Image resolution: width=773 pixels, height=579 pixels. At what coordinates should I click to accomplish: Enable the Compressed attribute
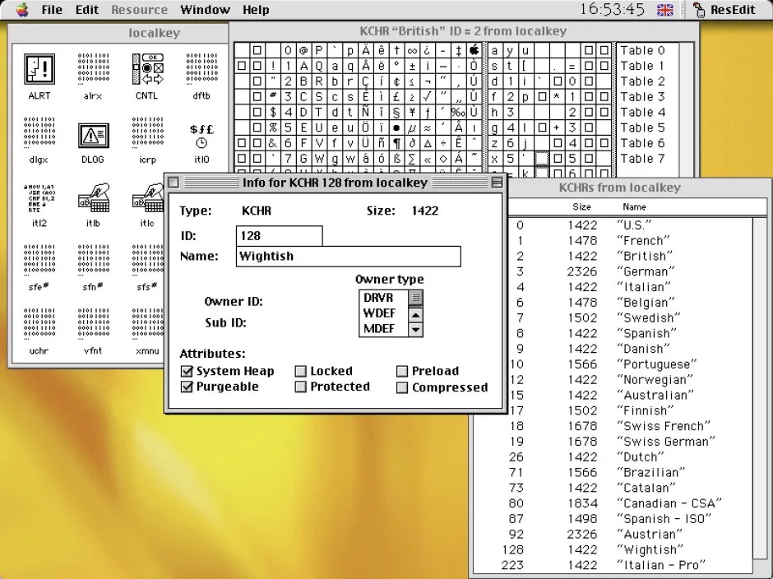(x=402, y=387)
